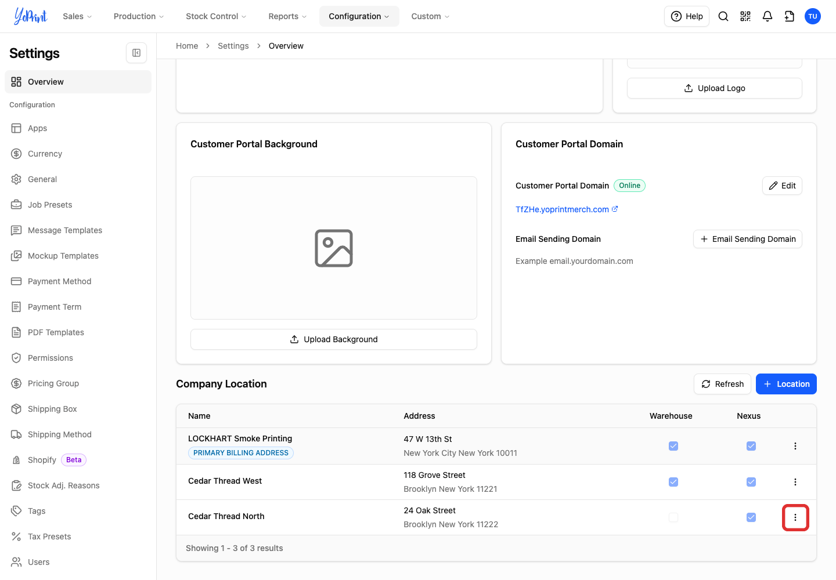Expand the Sales dropdown menu
The width and height of the screenshot is (836, 580).
[x=77, y=16]
